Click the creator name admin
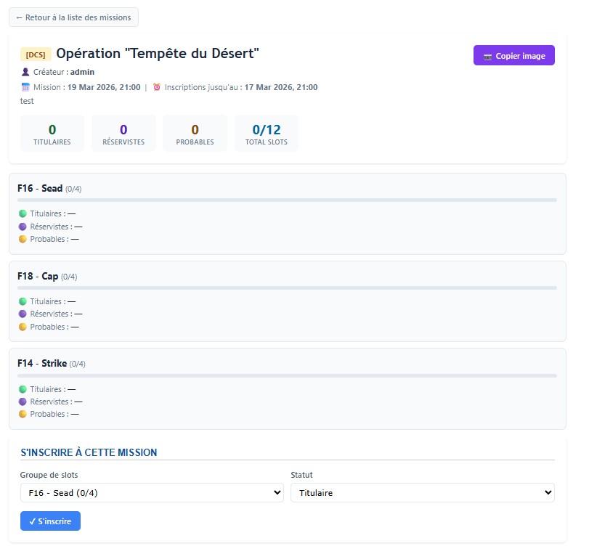Viewport: 589px width, 546px height. click(x=82, y=72)
